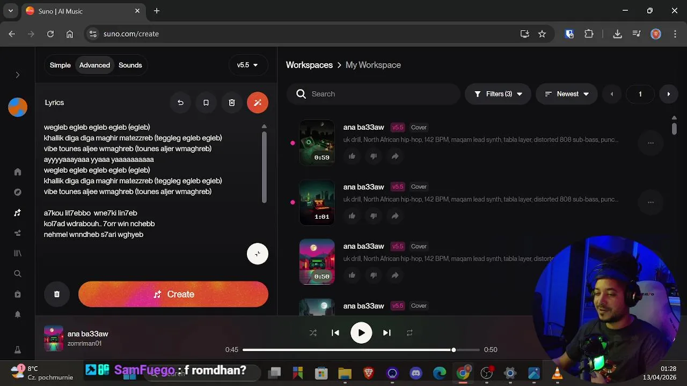Like the 1:01 ana ba33aw song
The width and height of the screenshot is (687, 386).
352,216
